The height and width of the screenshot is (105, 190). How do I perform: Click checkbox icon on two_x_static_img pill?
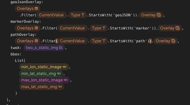pos(61,48)
